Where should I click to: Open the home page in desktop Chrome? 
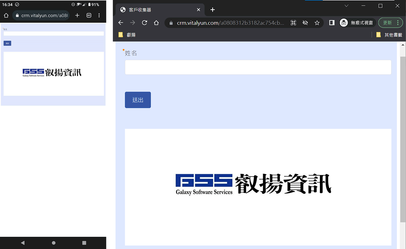(x=156, y=23)
